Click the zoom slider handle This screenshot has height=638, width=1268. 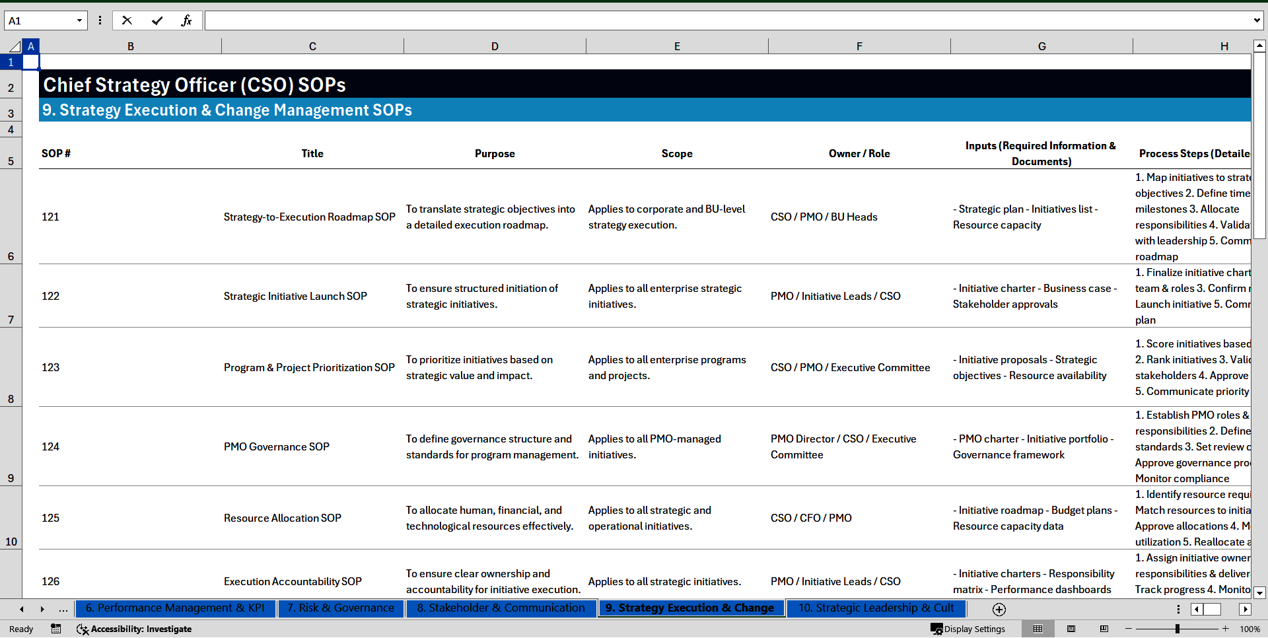(1177, 629)
